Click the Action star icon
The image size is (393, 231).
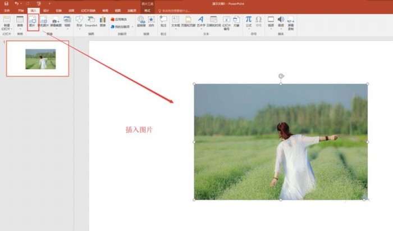pos(151,21)
